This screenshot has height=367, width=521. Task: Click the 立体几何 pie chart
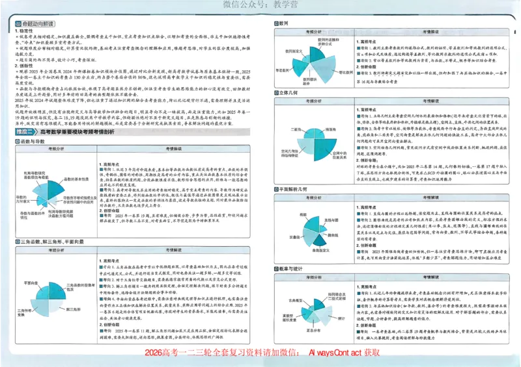317,145
